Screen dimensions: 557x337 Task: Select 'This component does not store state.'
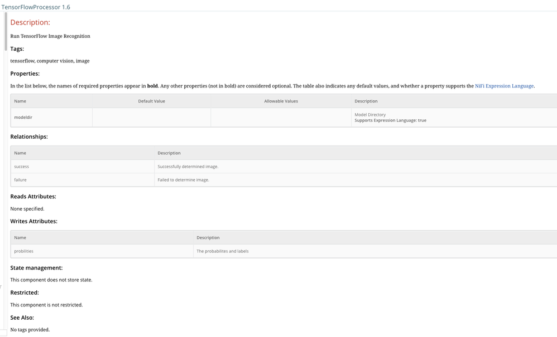[51, 280]
